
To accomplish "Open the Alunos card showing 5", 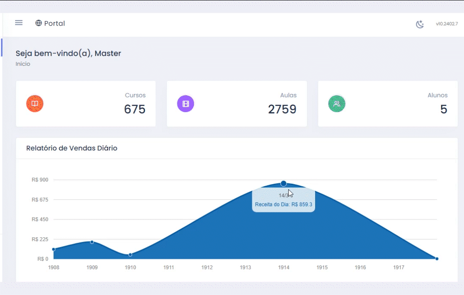I will pyautogui.click(x=388, y=104).
